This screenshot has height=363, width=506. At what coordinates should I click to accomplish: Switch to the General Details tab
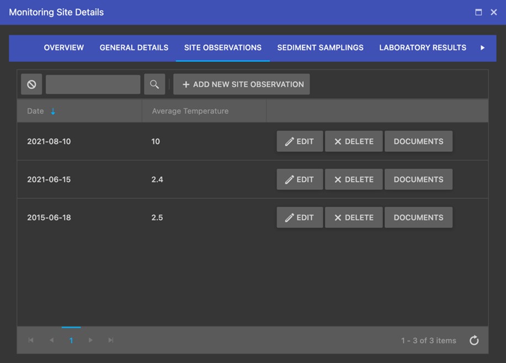pos(134,48)
